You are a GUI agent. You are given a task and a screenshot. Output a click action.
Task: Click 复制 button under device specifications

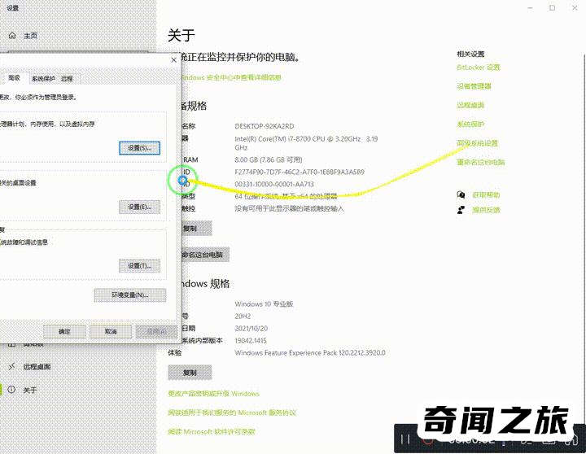click(x=197, y=229)
